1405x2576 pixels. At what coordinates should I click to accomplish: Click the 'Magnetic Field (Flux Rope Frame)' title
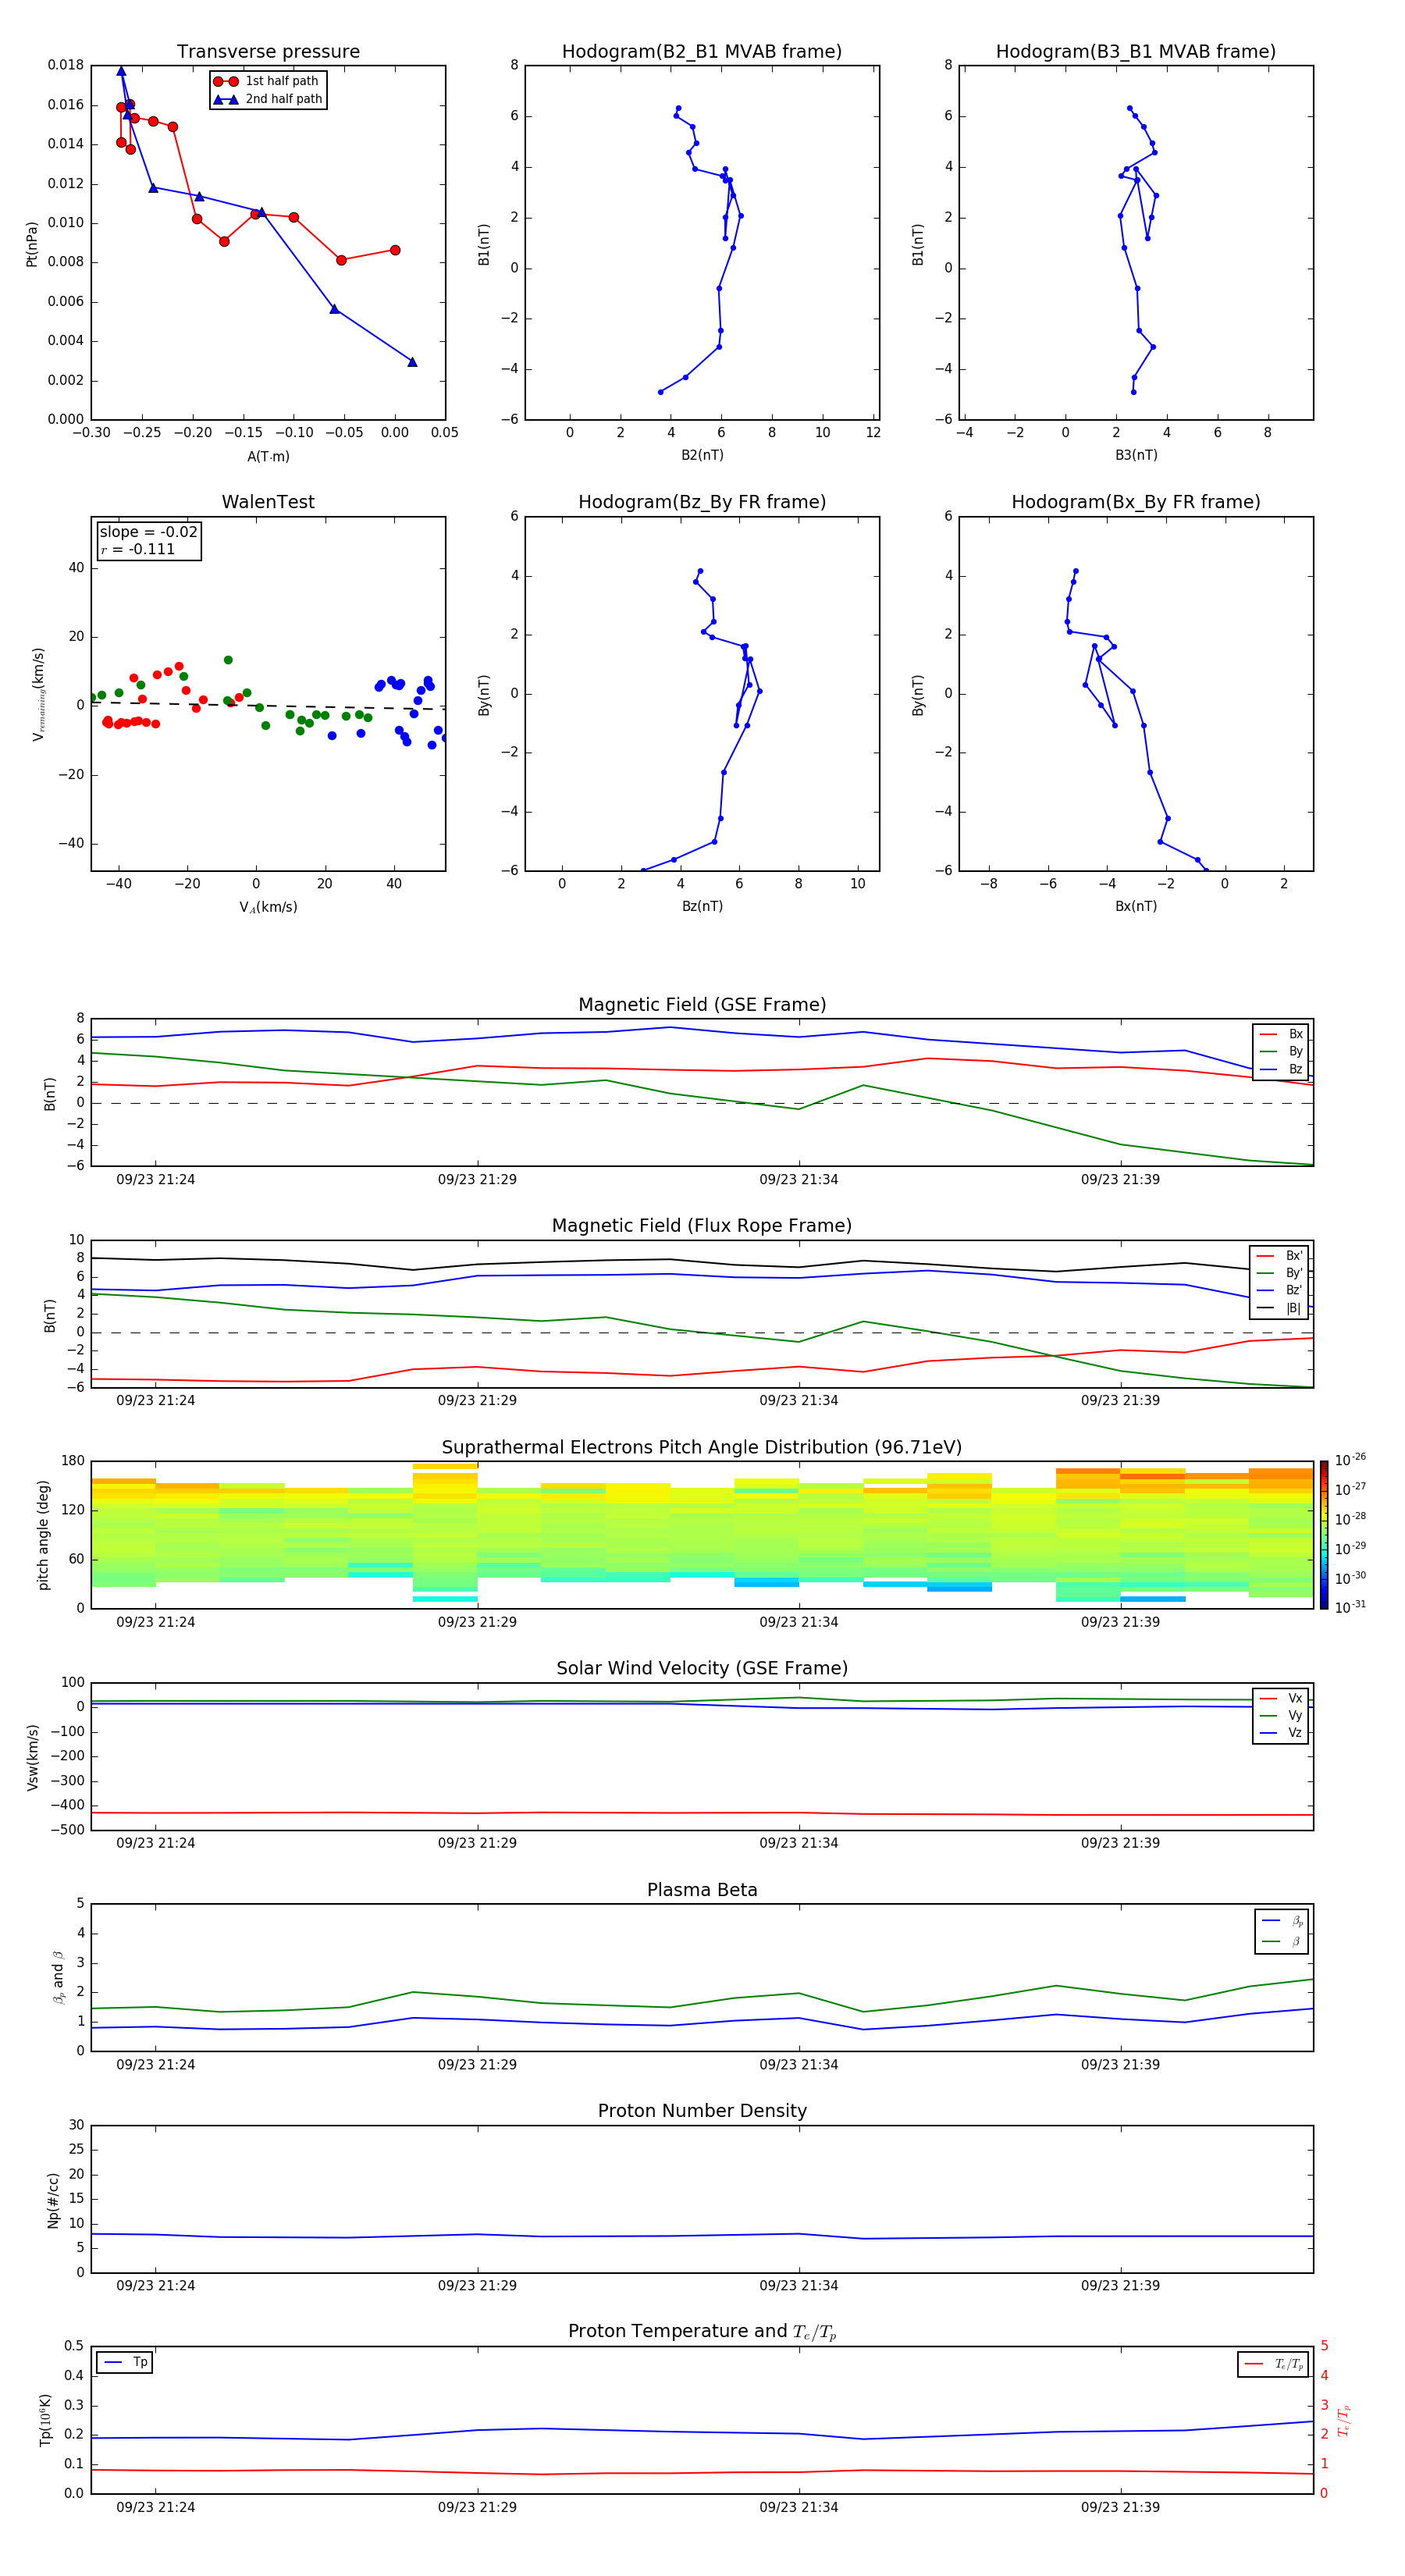pos(702,1226)
